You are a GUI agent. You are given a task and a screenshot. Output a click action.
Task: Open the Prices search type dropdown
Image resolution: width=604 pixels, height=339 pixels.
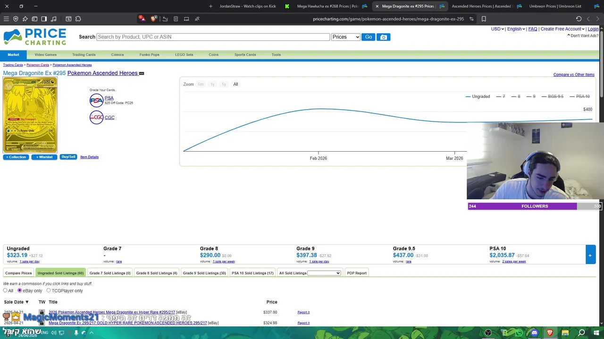pos(345,37)
